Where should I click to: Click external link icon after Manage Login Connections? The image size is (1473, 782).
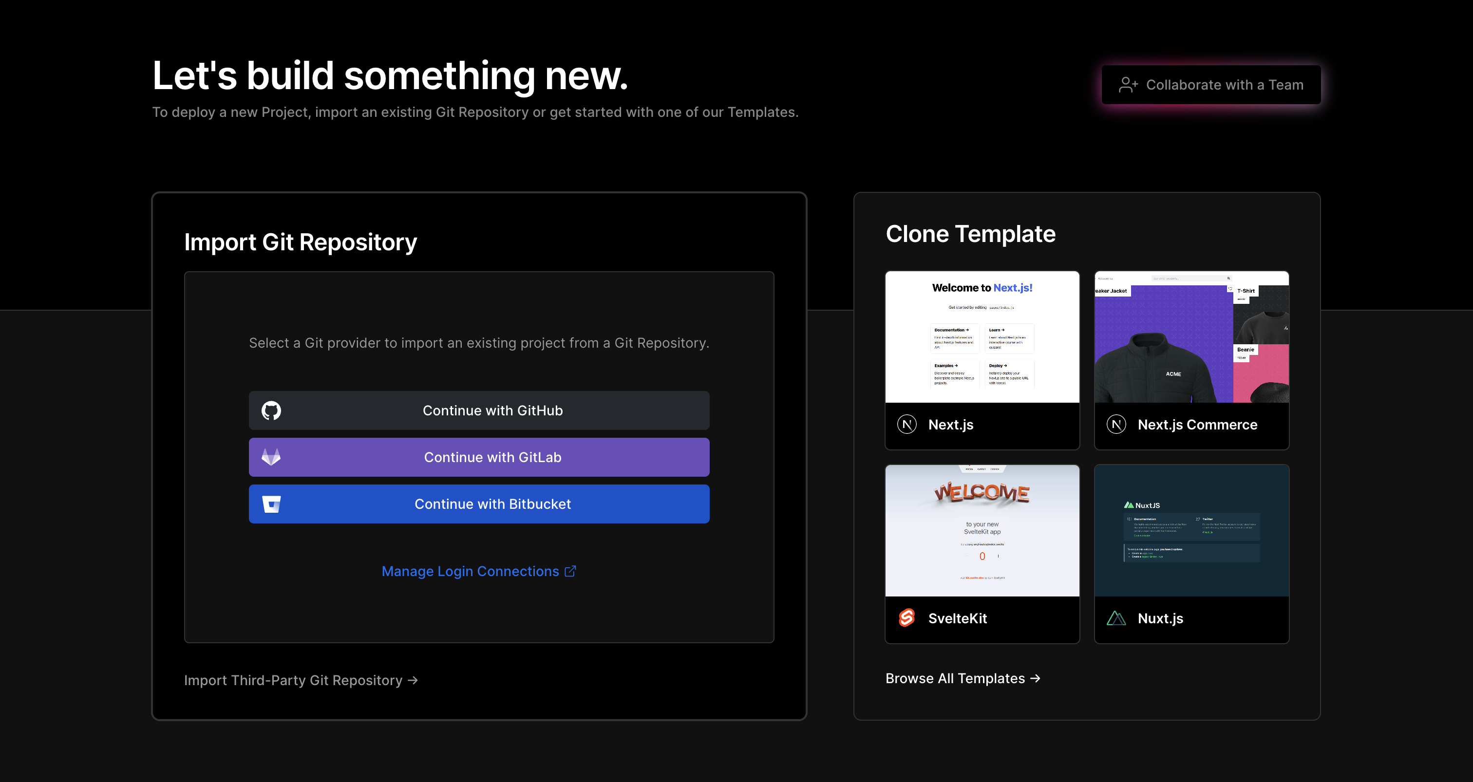click(x=570, y=571)
